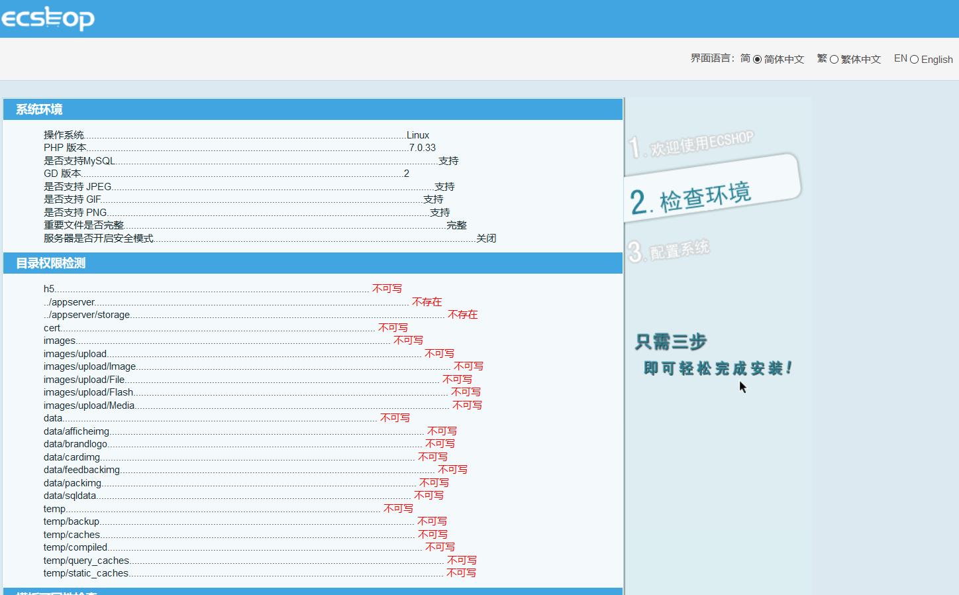
Task: Click the data directory entry
Action: (53, 418)
